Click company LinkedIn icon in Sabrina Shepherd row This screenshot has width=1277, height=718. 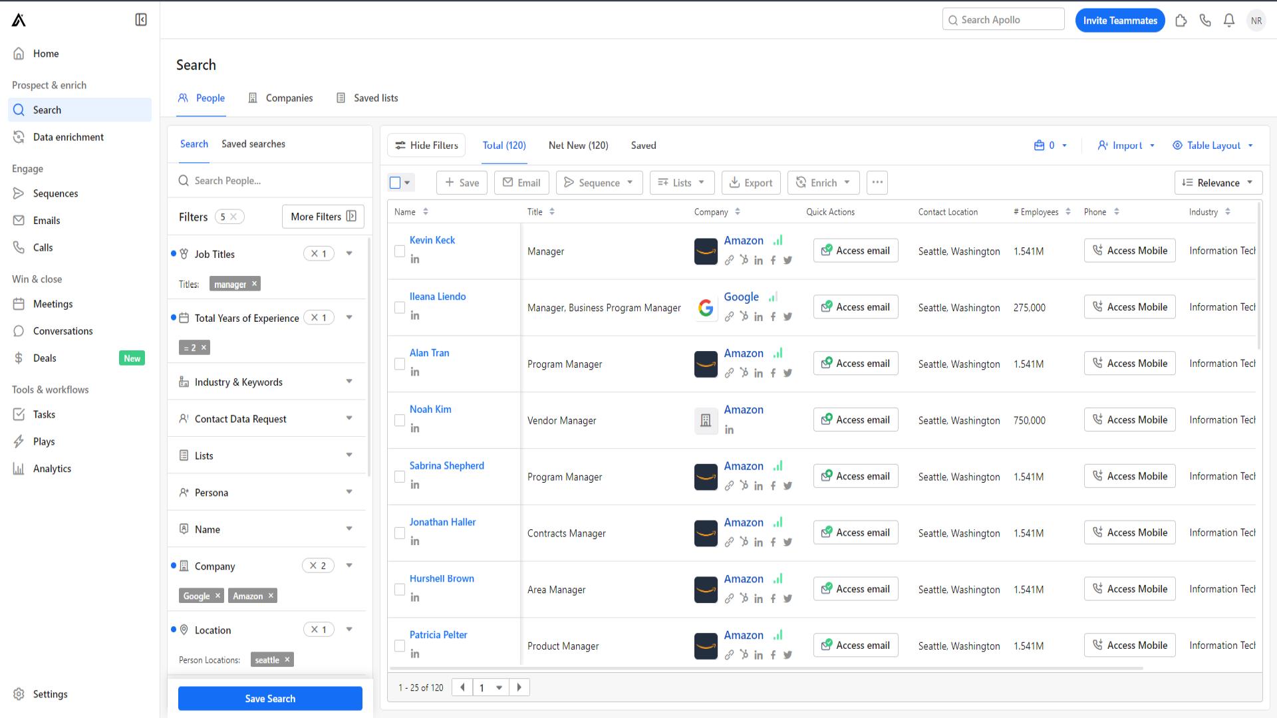point(758,486)
